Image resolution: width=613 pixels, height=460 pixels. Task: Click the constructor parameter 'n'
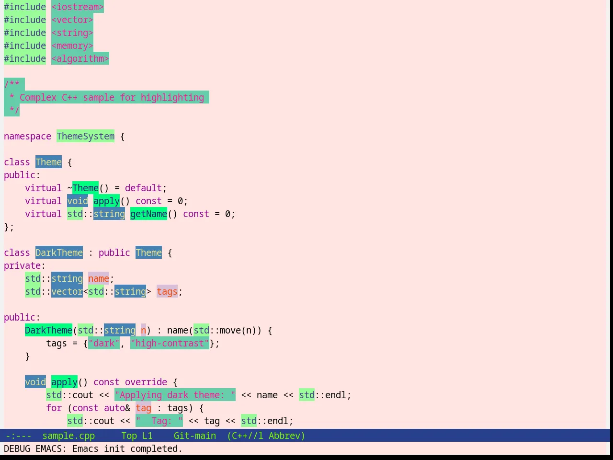pyautogui.click(x=143, y=330)
